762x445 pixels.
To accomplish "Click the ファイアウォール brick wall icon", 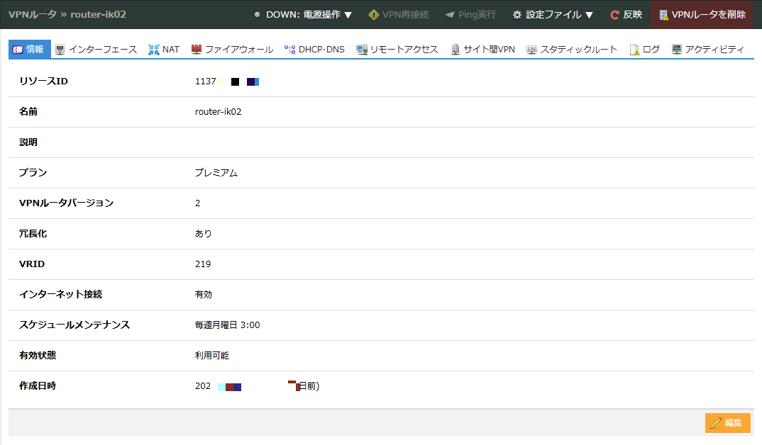I will point(197,49).
